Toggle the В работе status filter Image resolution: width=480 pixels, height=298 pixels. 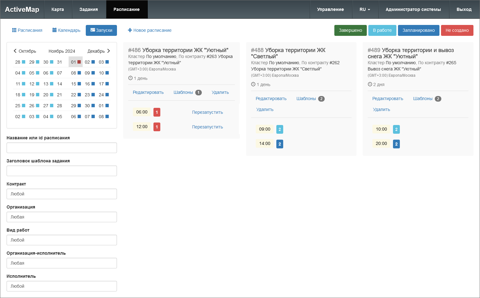click(x=382, y=30)
